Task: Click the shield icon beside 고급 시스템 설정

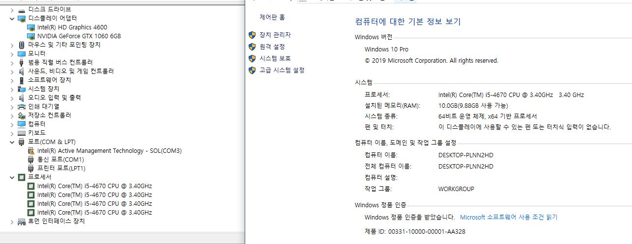Action: point(252,70)
